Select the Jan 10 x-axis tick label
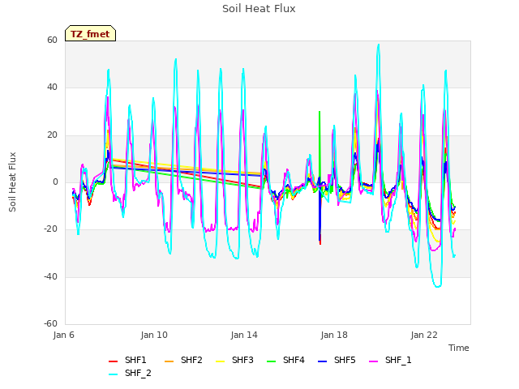This screenshot has width=519, height=389. click(x=154, y=335)
